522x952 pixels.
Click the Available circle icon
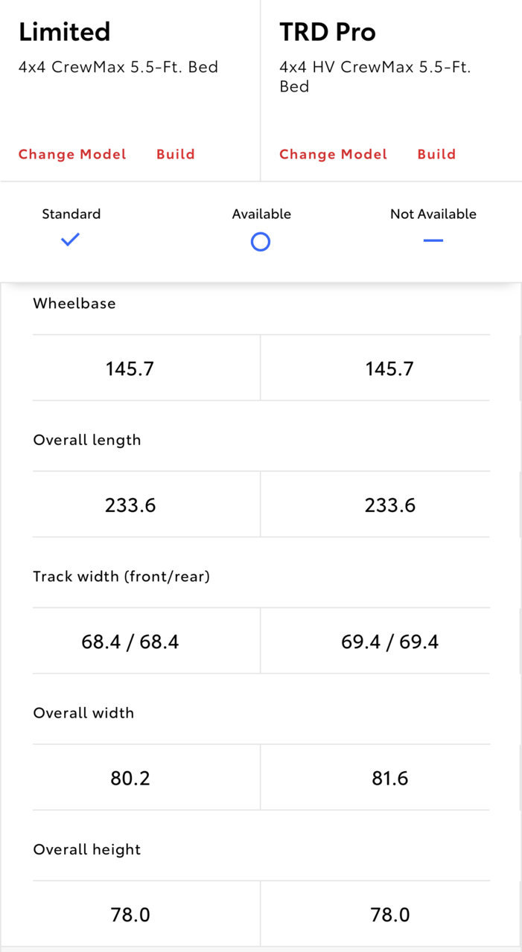(x=261, y=242)
